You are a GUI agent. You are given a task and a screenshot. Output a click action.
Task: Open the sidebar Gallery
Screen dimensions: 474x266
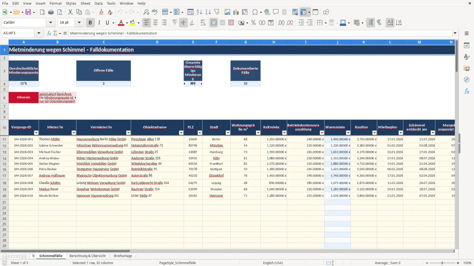pos(466,69)
